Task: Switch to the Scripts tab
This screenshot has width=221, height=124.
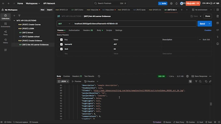Action: pyautogui.click(x=109, y=30)
